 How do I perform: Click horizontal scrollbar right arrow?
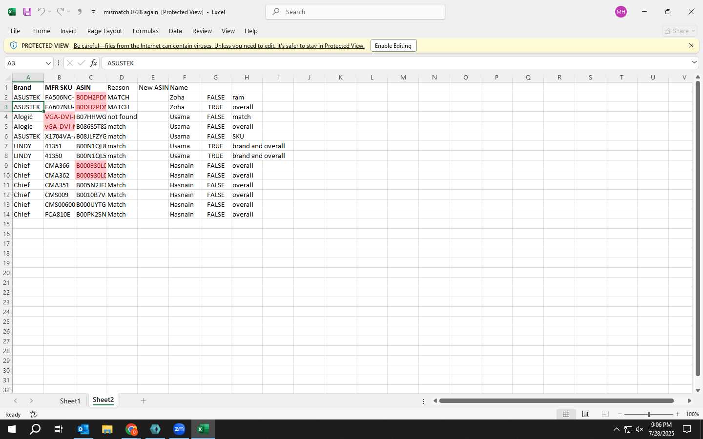689,400
